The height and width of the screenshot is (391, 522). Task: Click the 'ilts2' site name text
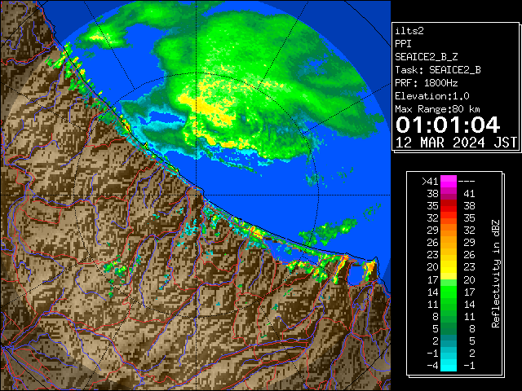(x=409, y=31)
